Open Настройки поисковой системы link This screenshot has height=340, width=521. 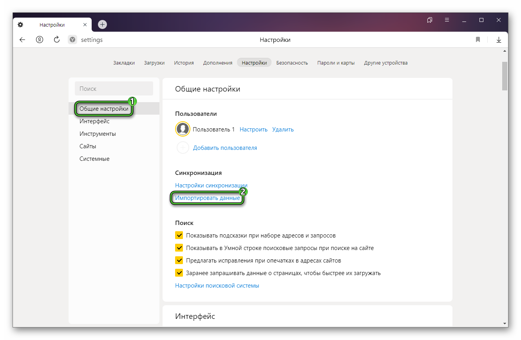tap(217, 286)
